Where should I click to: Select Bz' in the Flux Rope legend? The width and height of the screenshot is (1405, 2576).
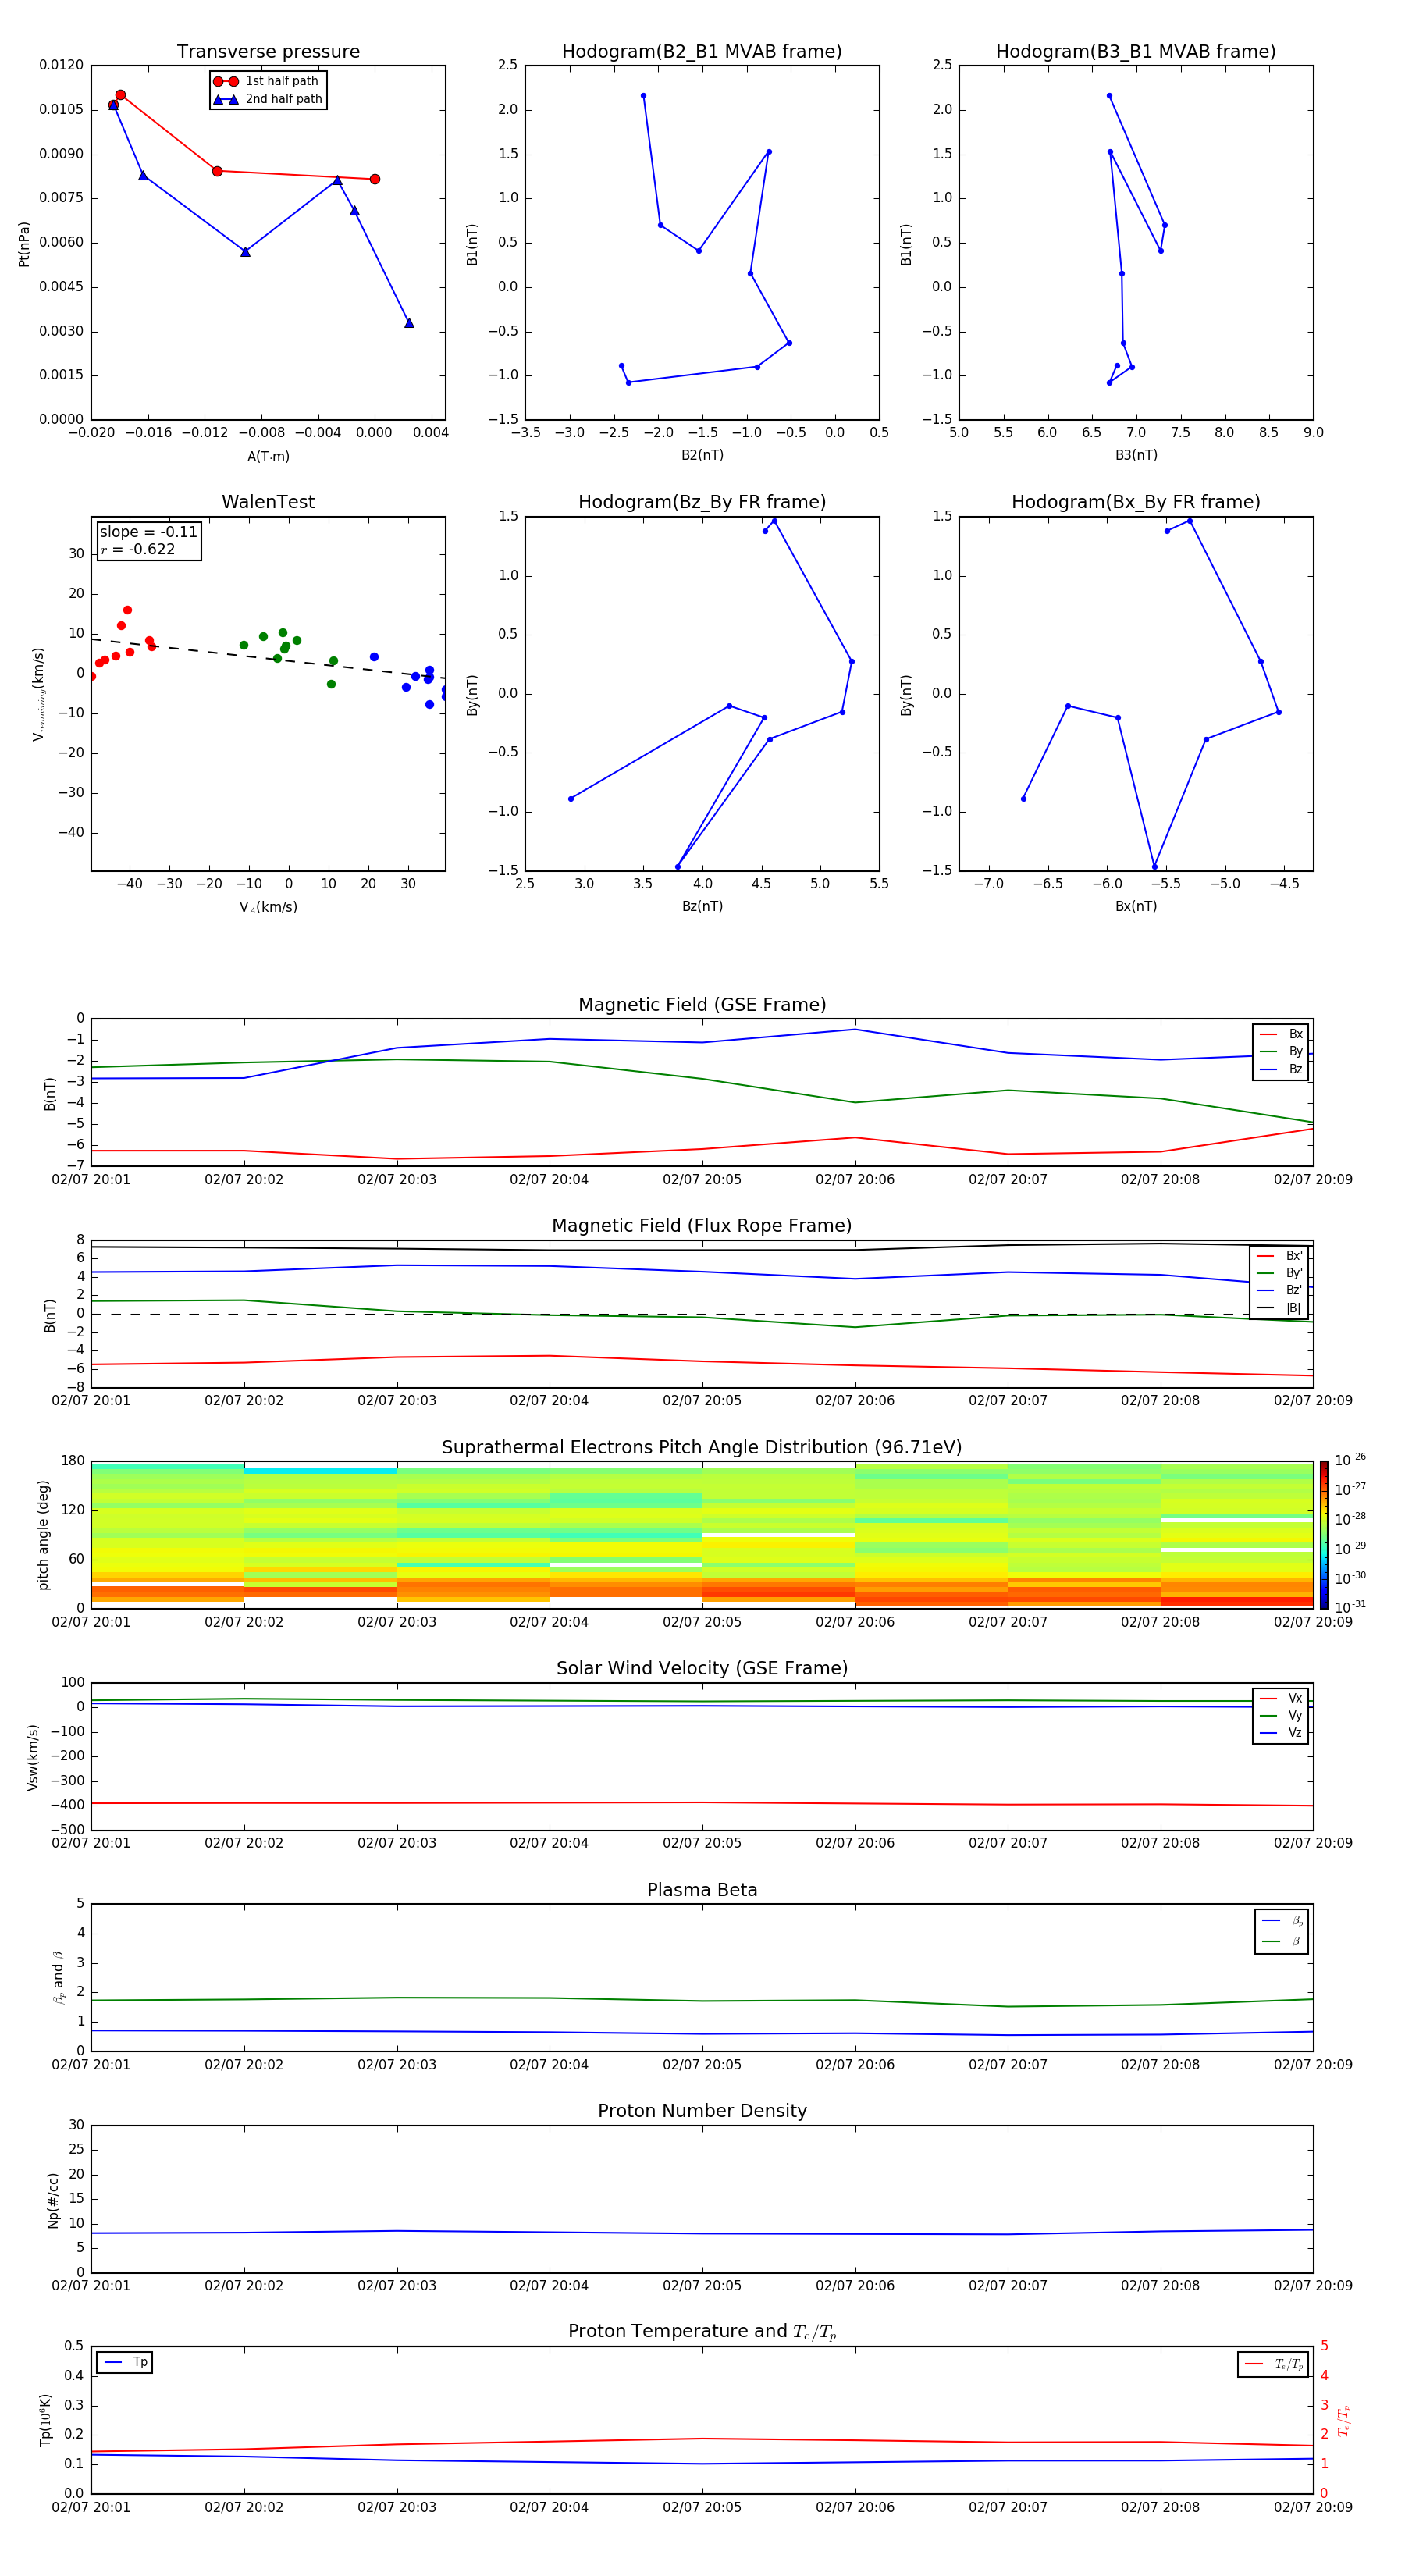(x=1279, y=1290)
